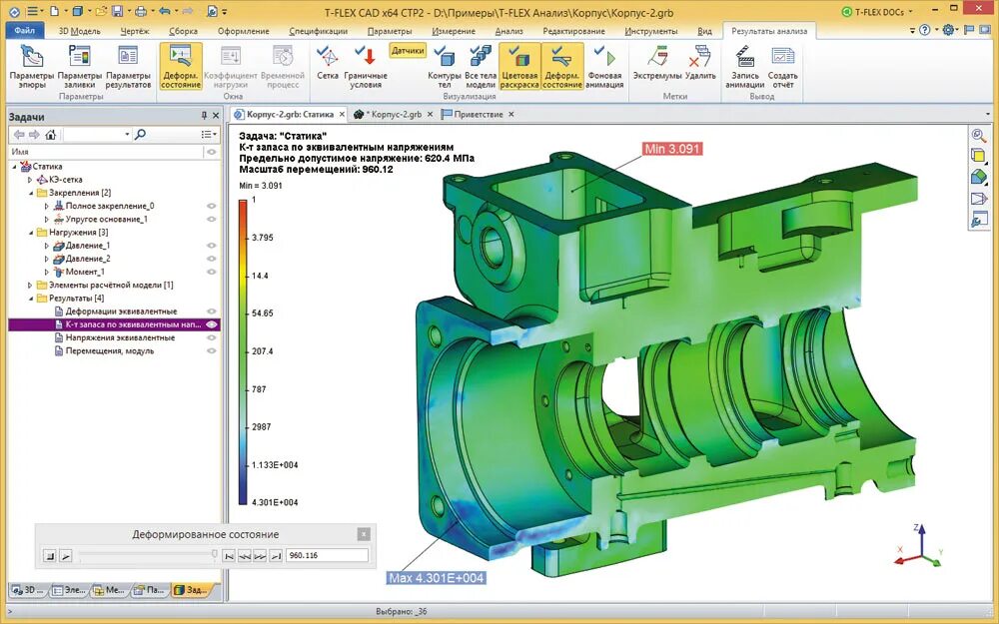This screenshot has width=999, height=624.
Task: Toggle Деформ. состояние visualization button
Action: click(561, 67)
